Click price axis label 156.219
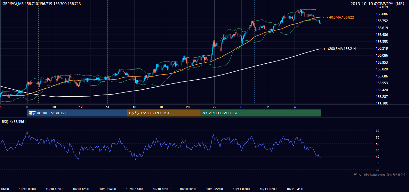 click(x=382, y=48)
